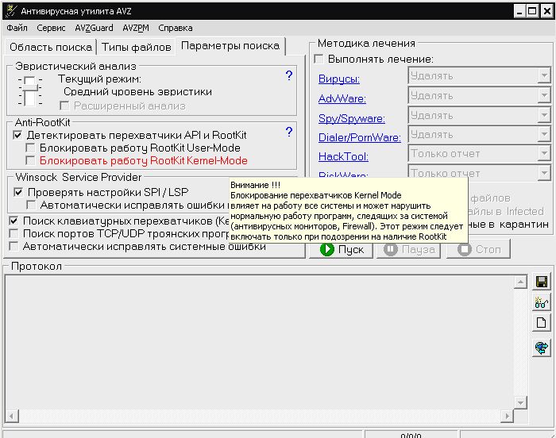Minimize the AVZ window
The height and width of the screenshot is (438, 556).
[519, 11]
